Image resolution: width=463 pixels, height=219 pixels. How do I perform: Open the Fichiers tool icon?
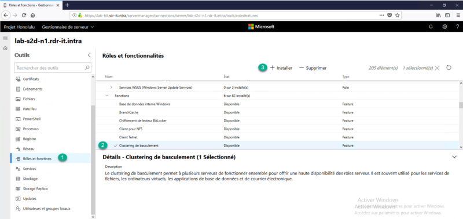click(17, 99)
